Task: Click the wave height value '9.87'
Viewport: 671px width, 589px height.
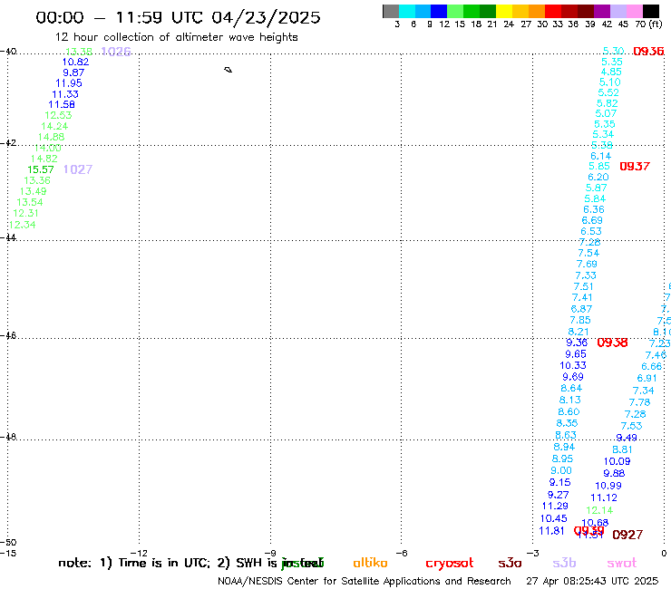Action: (x=73, y=72)
